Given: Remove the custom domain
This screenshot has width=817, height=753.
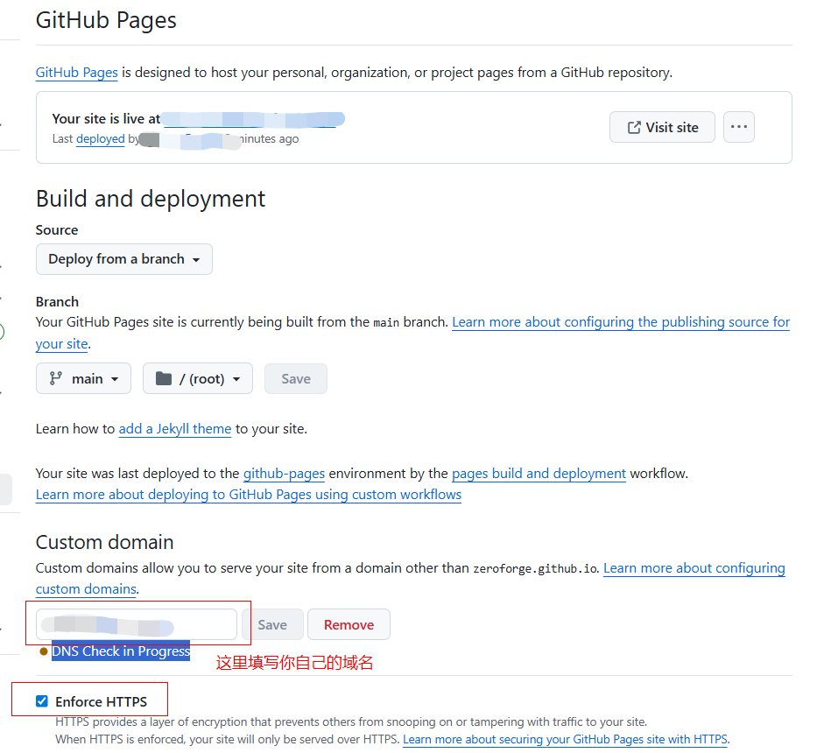Looking at the screenshot, I should (349, 624).
